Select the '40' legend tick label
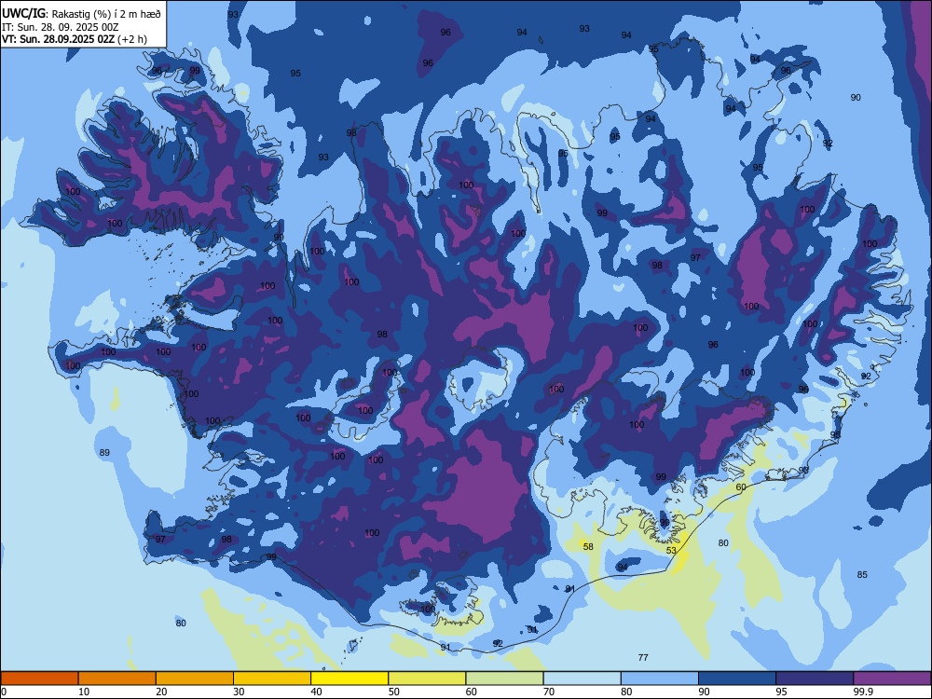This screenshot has height=699, width=932. [x=316, y=692]
